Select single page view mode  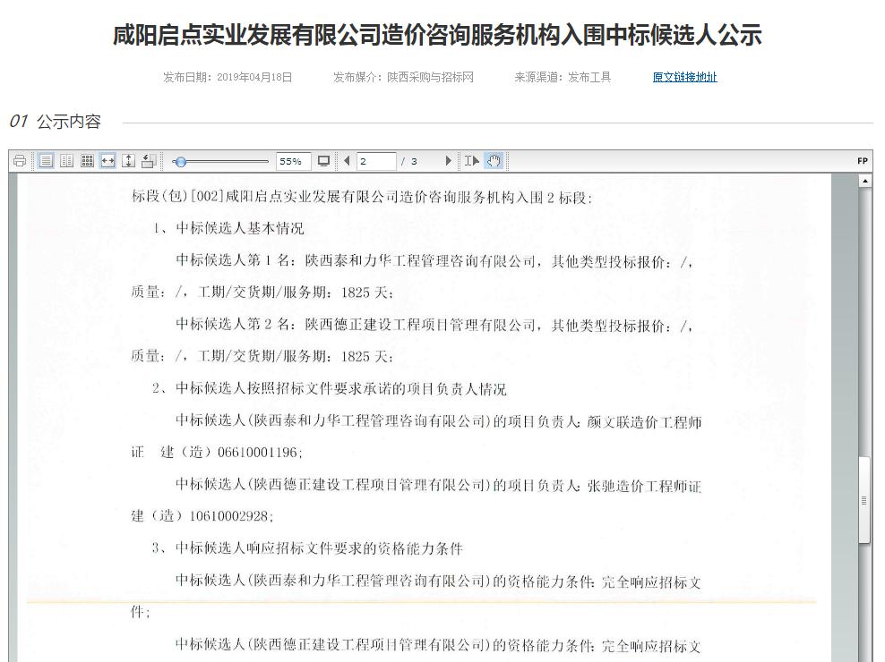45,161
